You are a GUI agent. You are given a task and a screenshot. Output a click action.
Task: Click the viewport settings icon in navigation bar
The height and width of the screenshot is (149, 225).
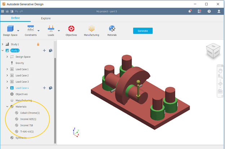(x=220, y=91)
